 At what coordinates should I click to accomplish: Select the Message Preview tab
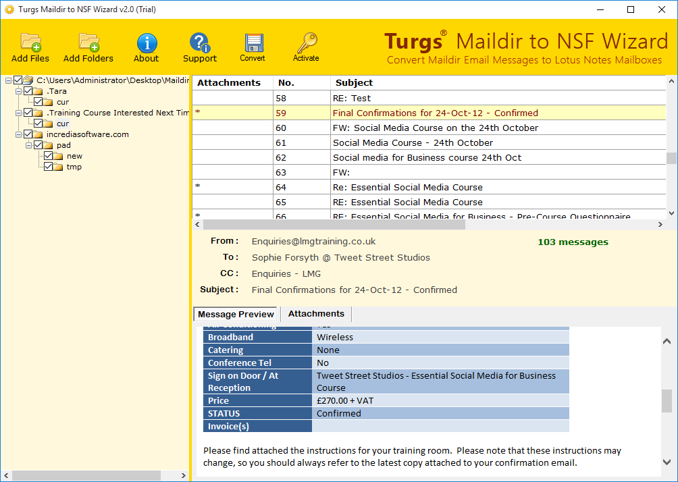tap(236, 315)
